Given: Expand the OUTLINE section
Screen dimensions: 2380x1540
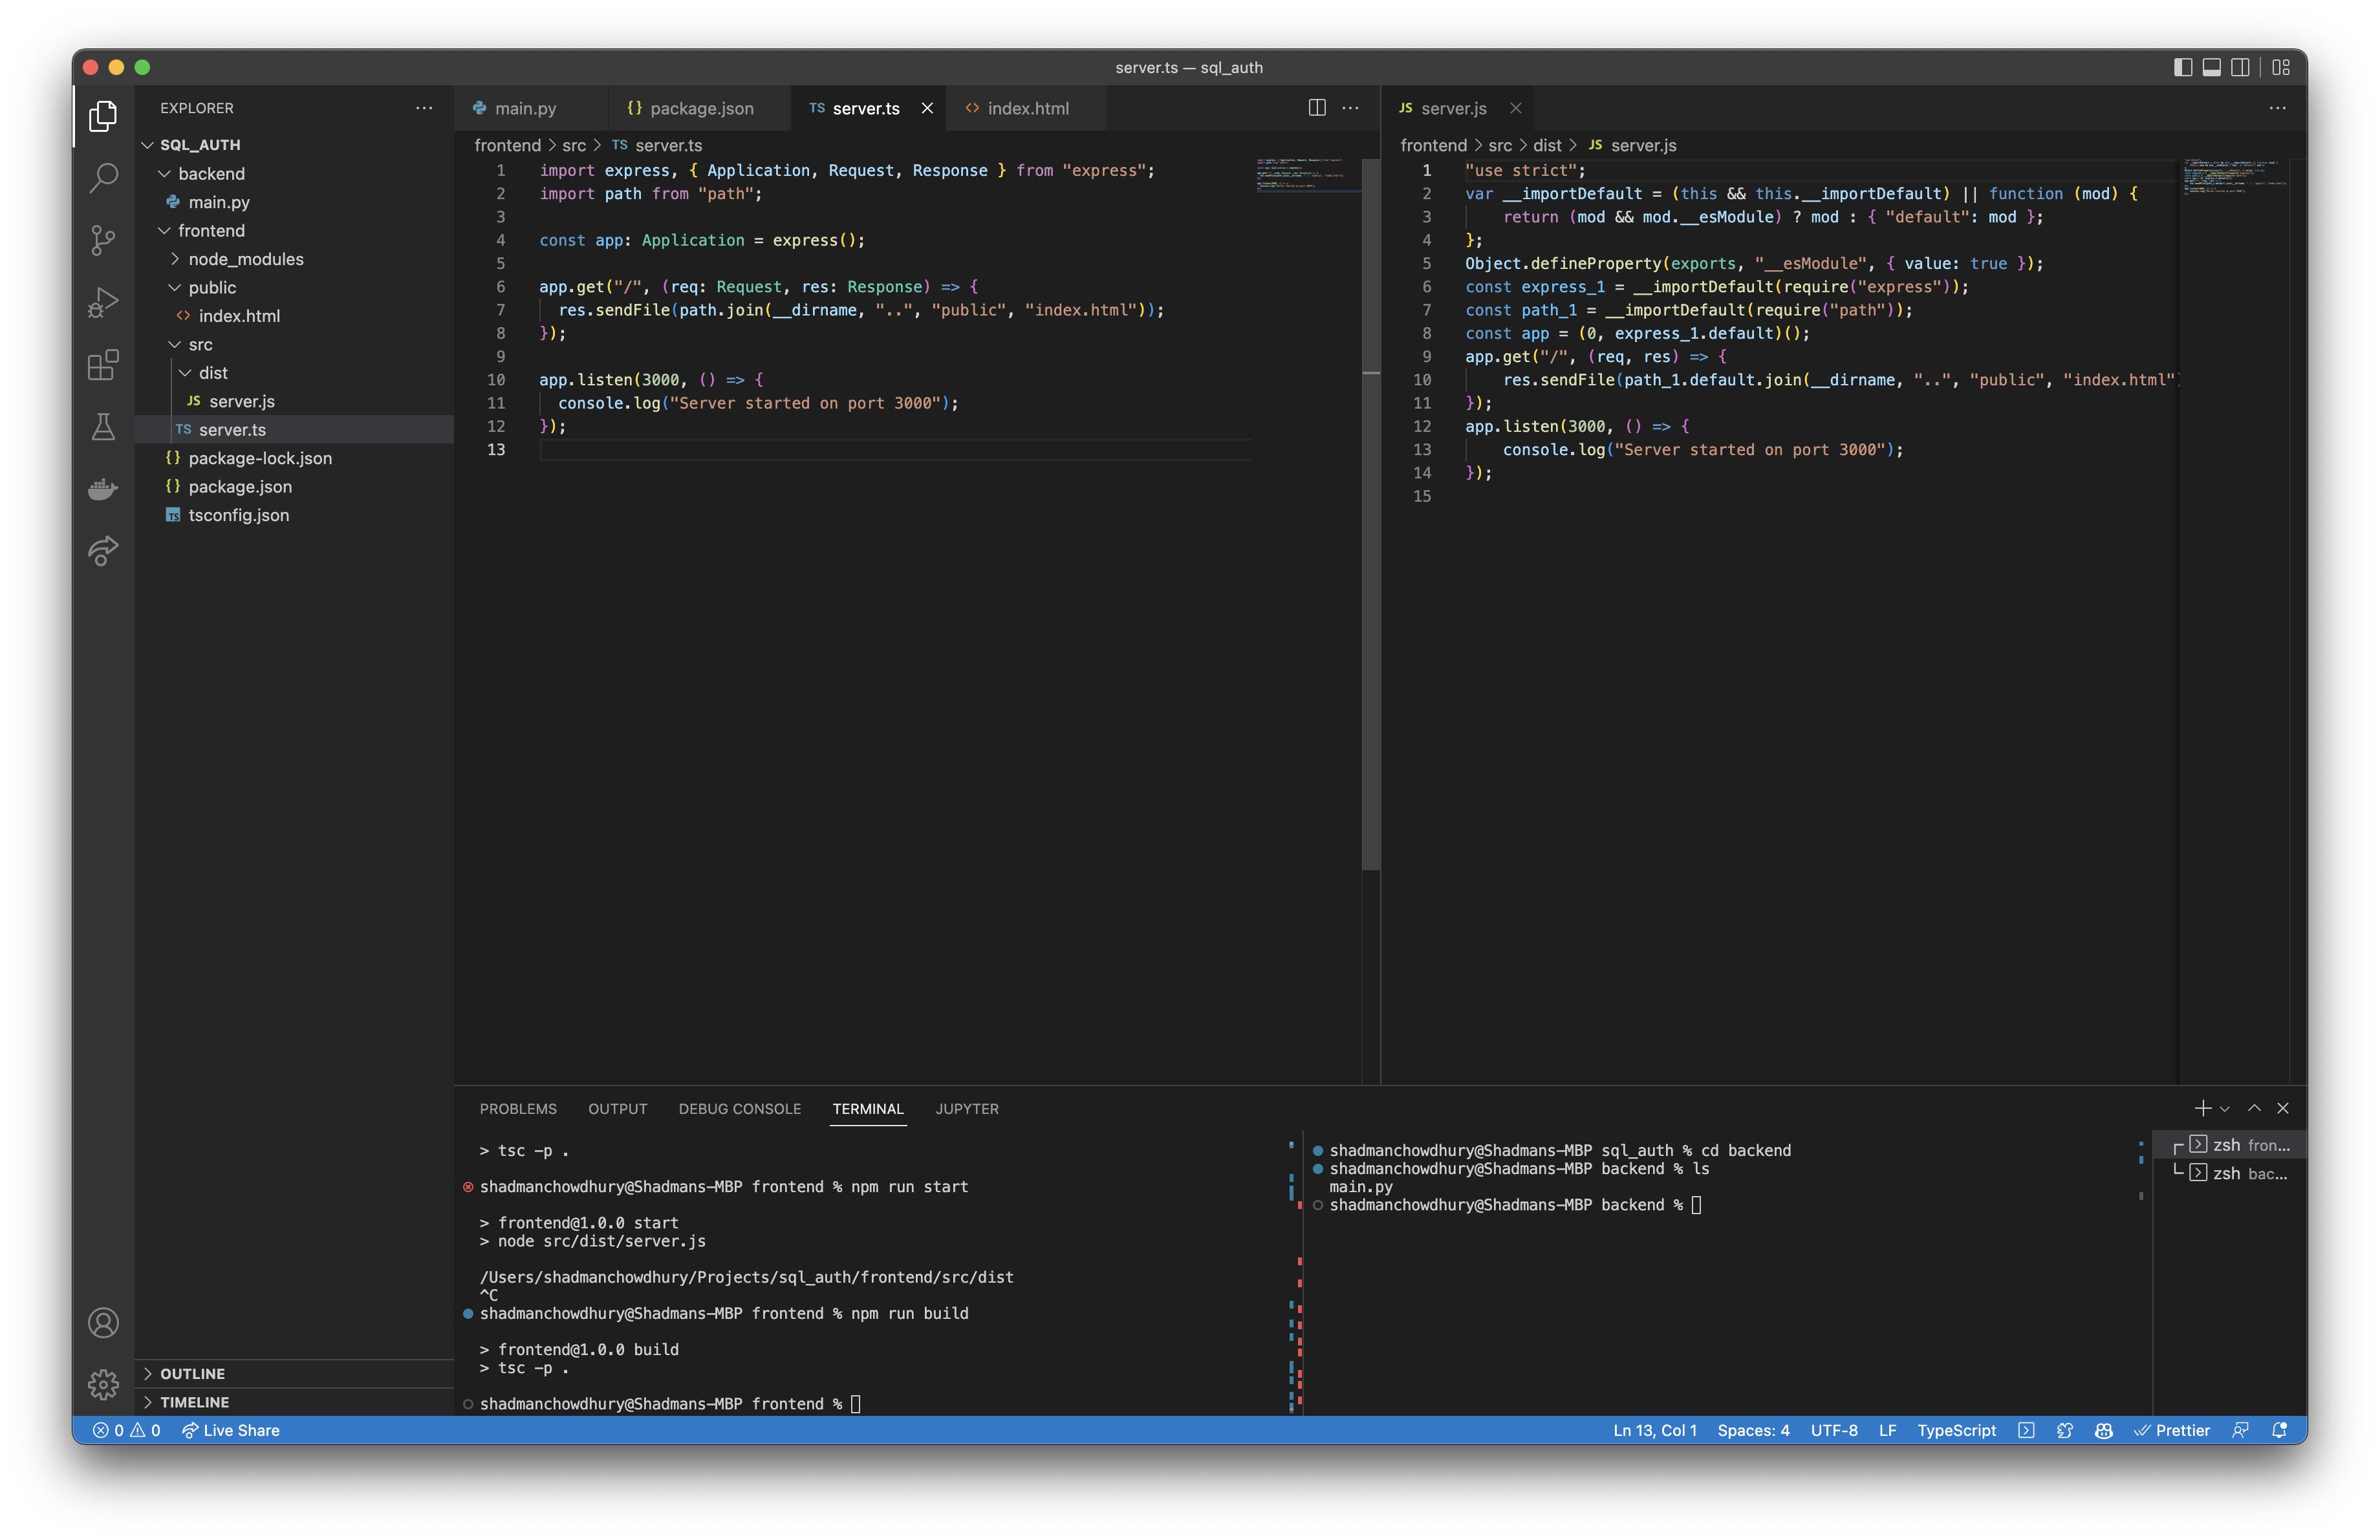Looking at the screenshot, I should [294, 1373].
